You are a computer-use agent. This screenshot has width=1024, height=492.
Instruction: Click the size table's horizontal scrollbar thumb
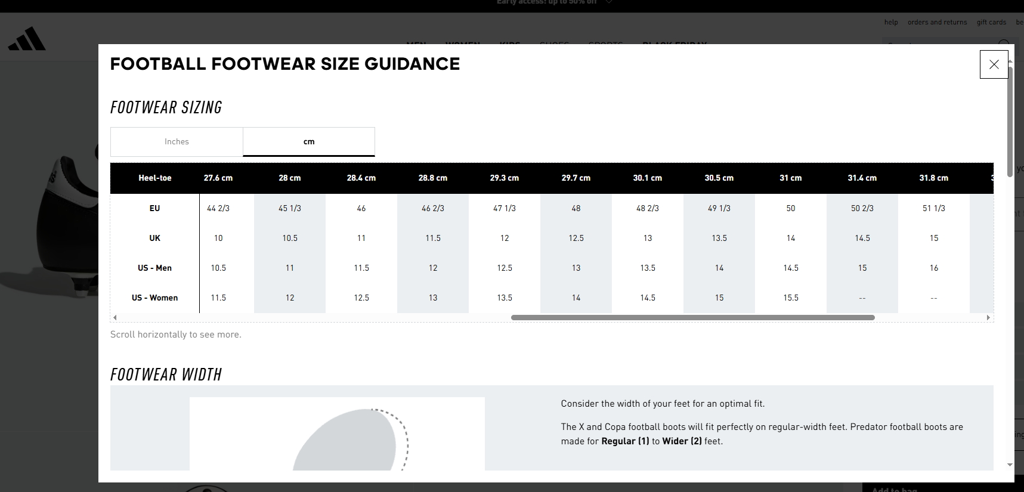tap(692, 317)
